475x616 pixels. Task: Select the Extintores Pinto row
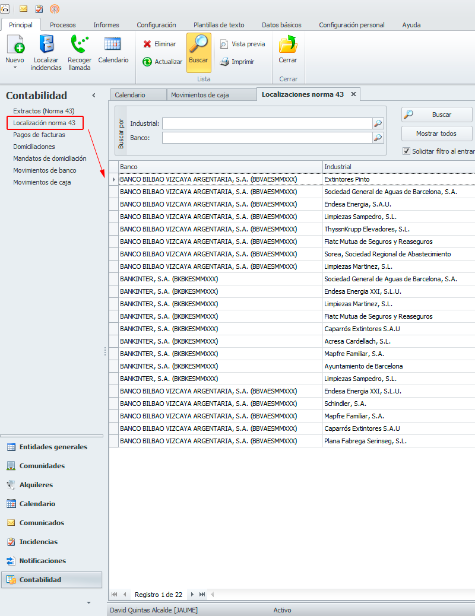(x=292, y=179)
